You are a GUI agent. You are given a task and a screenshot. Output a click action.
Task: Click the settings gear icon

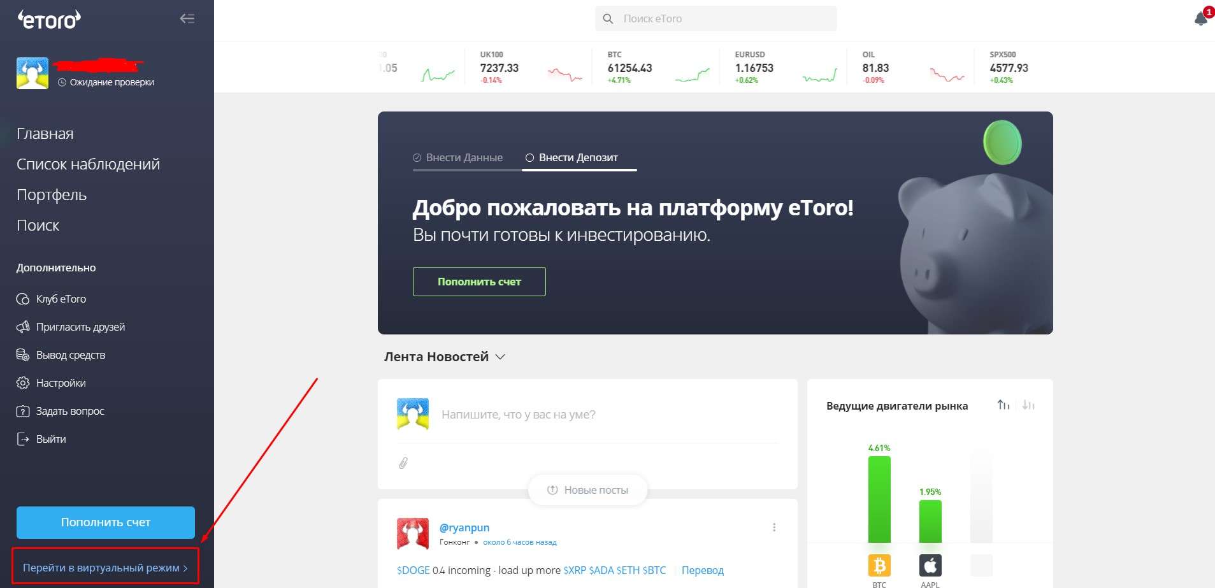point(23,383)
